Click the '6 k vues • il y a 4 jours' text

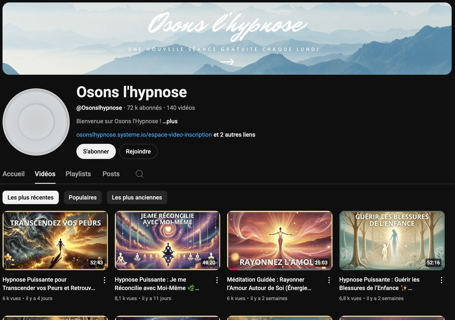point(28,298)
